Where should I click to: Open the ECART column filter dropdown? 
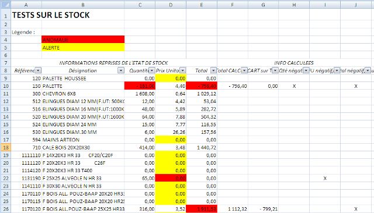[275, 70]
